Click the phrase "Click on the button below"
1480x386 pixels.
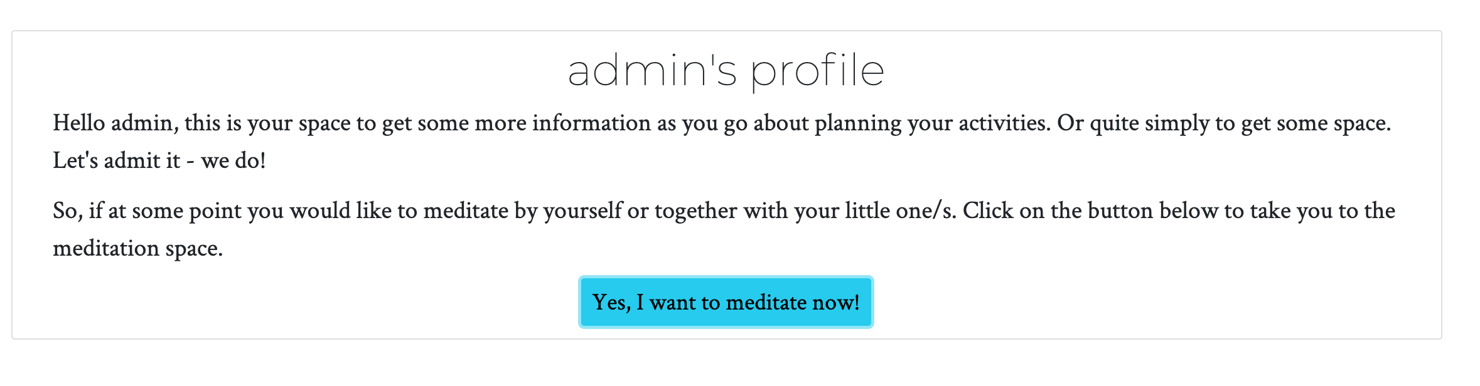tap(1091, 211)
